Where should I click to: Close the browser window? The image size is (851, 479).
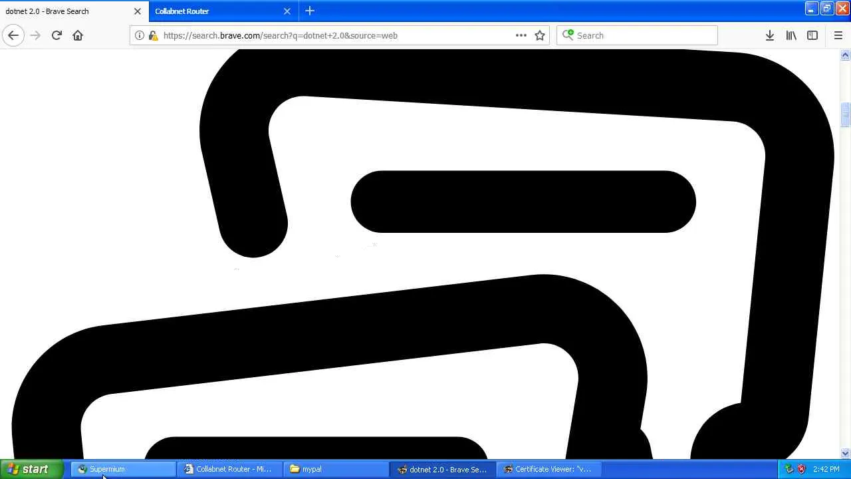(x=842, y=9)
